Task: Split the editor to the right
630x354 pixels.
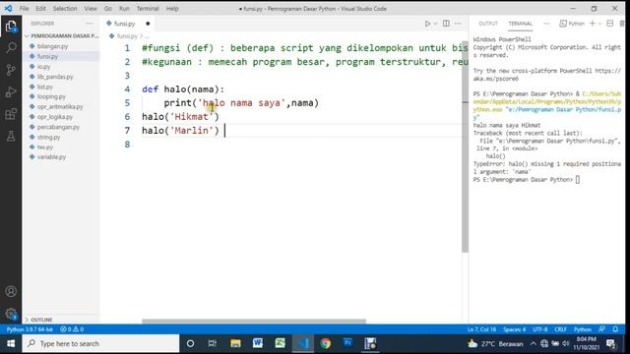Action: (x=446, y=24)
